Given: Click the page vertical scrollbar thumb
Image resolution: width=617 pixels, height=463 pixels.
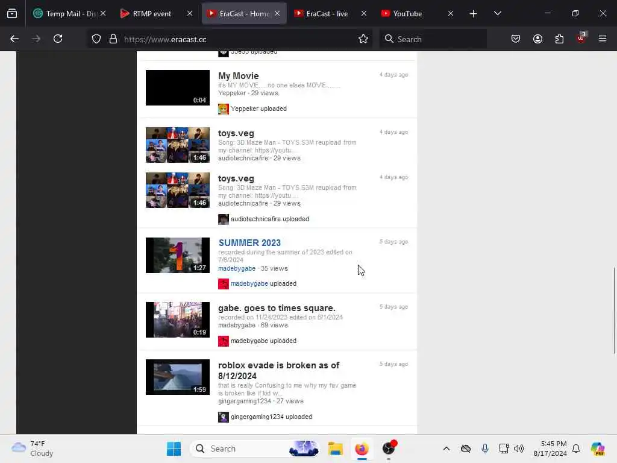Looking at the screenshot, I should point(614,310).
